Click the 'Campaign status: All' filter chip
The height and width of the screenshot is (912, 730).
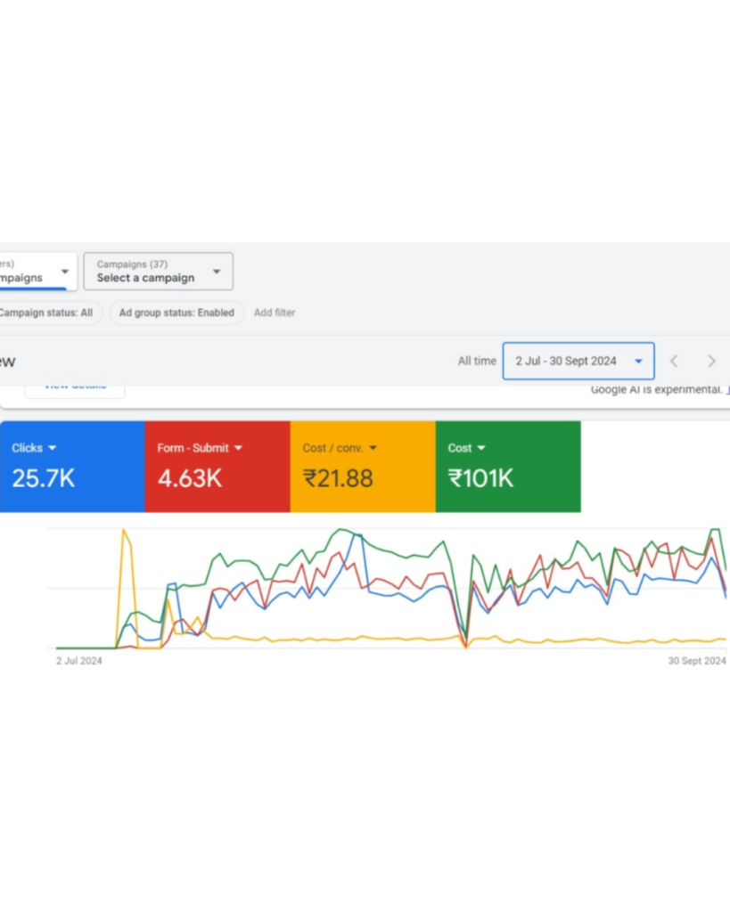click(46, 313)
